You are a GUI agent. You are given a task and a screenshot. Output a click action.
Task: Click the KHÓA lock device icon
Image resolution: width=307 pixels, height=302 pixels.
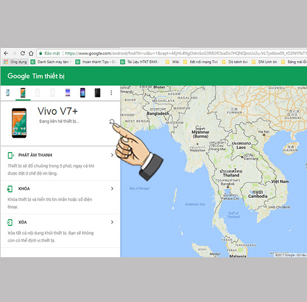coord(10,189)
